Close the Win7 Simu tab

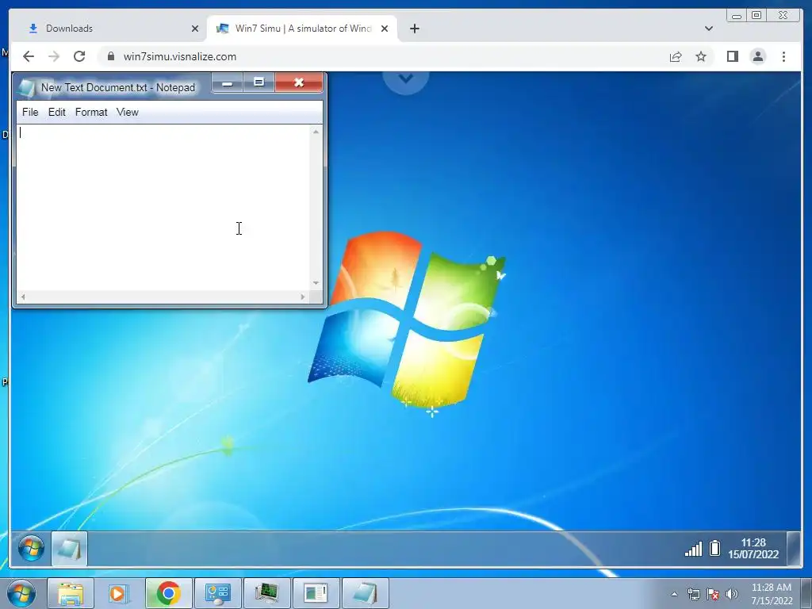(x=385, y=29)
